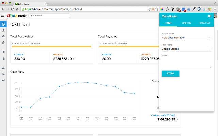Switch to the TIMESHEET tab
Image resolution: width=218 pixels, height=136 pixels.
point(204,23)
